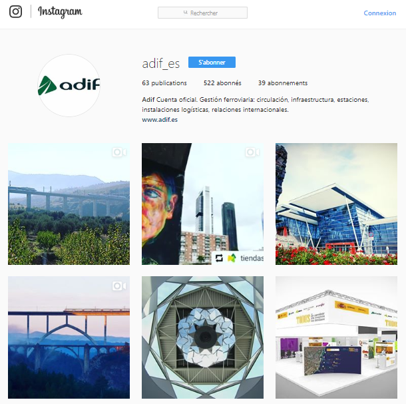Open the 63 publications count

click(x=164, y=83)
